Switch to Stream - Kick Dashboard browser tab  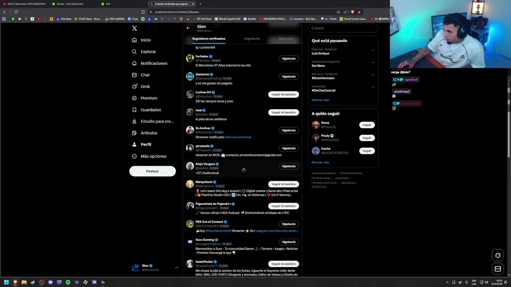point(70,4)
